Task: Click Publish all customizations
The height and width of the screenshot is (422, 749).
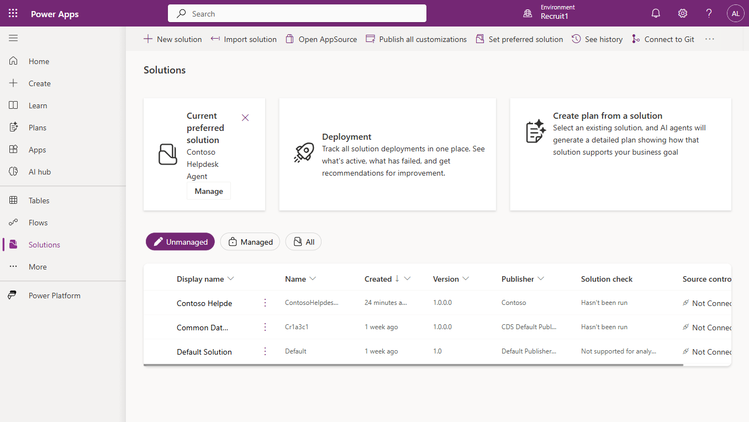Action: pos(416,39)
